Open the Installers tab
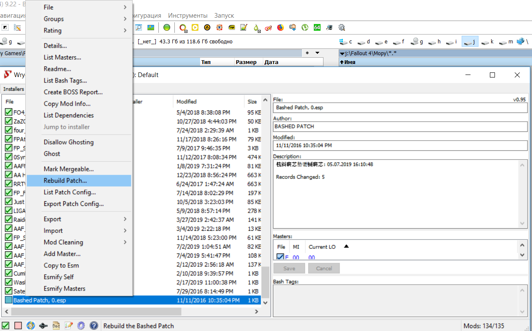This screenshot has height=331, width=532. [x=13, y=89]
